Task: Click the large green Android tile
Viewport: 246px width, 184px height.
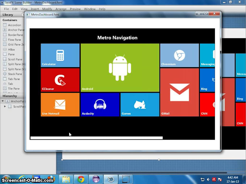Action: [120, 67]
